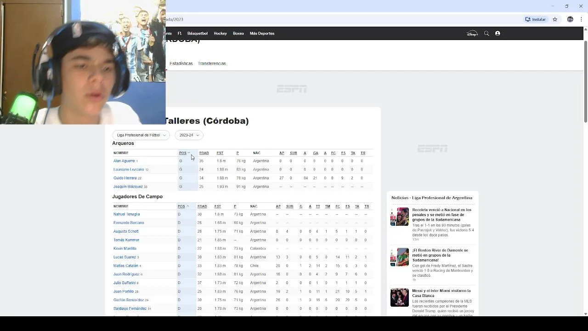588x331 pixels.
Task: Sort Arqueros table by EST column
Action: pos(220,153)
